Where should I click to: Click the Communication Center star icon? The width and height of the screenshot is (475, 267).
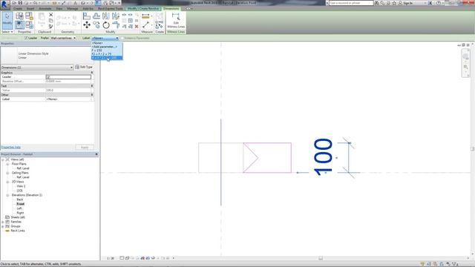coord(394,3)
